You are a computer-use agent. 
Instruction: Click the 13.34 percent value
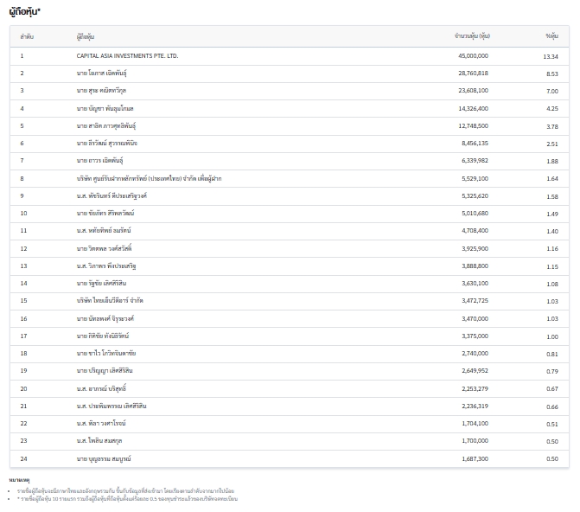point(551,56)
